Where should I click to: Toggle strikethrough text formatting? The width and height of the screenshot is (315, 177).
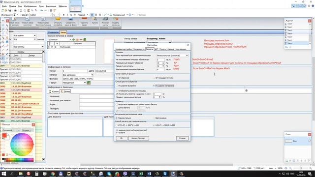click(x=75, y=15)
